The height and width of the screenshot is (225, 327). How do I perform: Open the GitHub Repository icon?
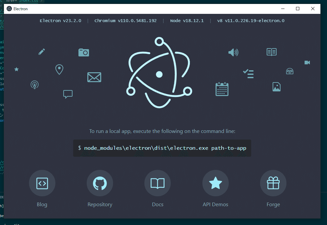click(x=100, y=183)
